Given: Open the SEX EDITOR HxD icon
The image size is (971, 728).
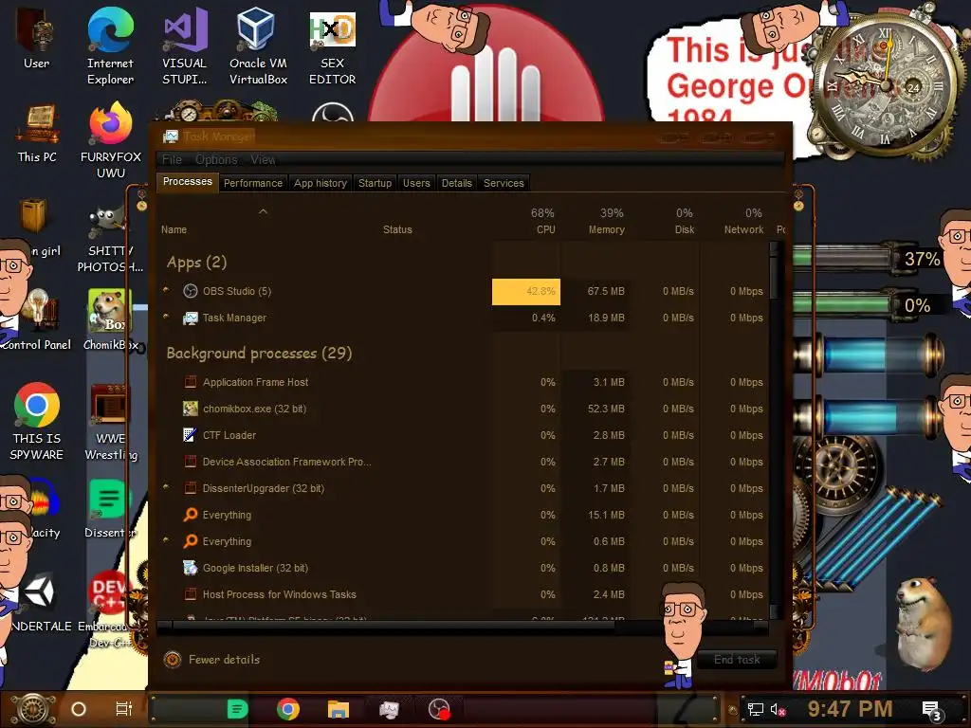Looking at the screenshot, I should (333, 46).
